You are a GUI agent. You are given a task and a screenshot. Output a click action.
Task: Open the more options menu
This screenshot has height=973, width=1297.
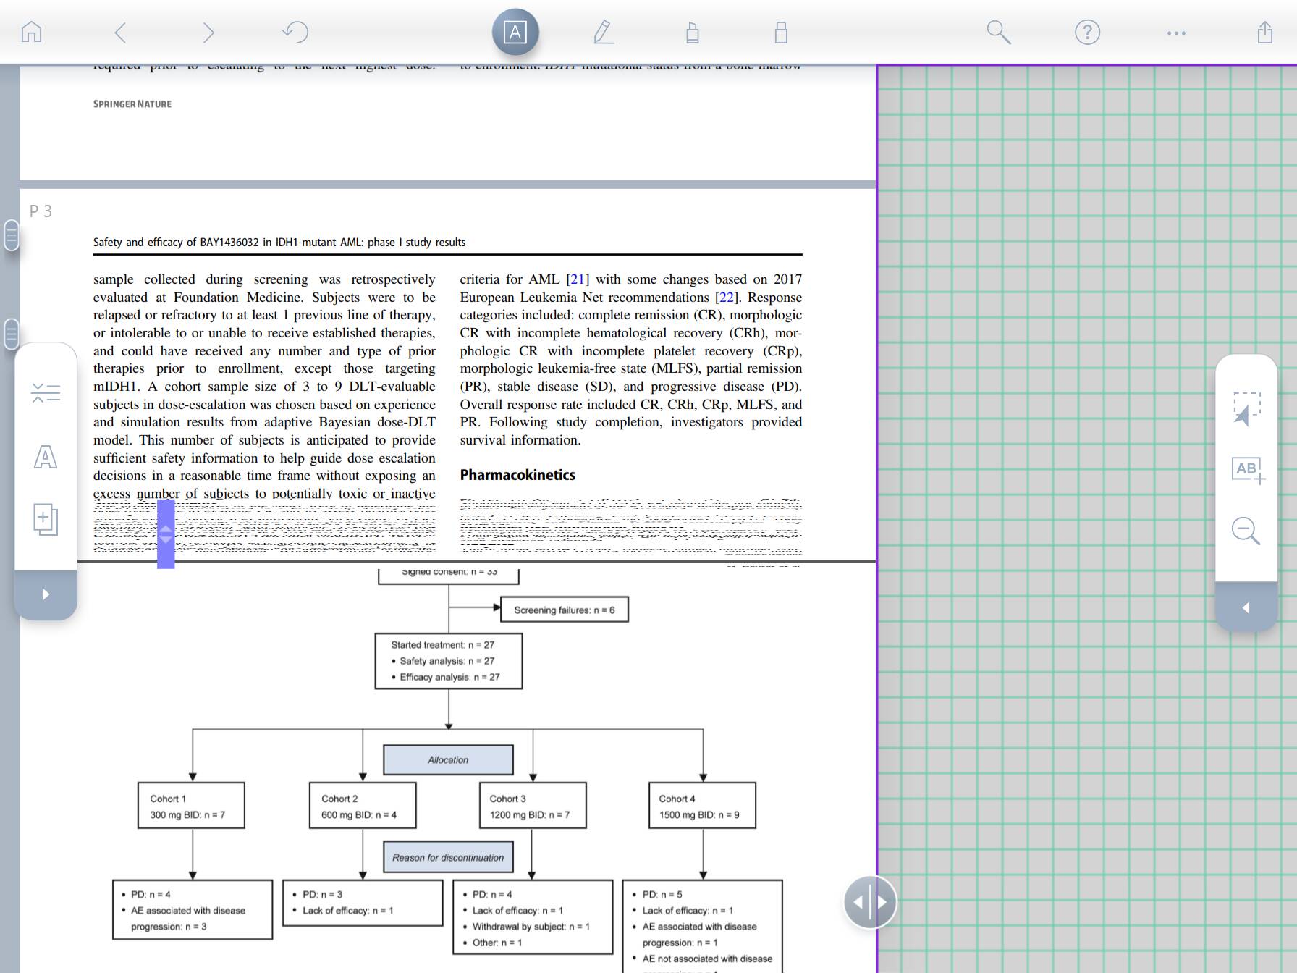[x=1176, y=33]
